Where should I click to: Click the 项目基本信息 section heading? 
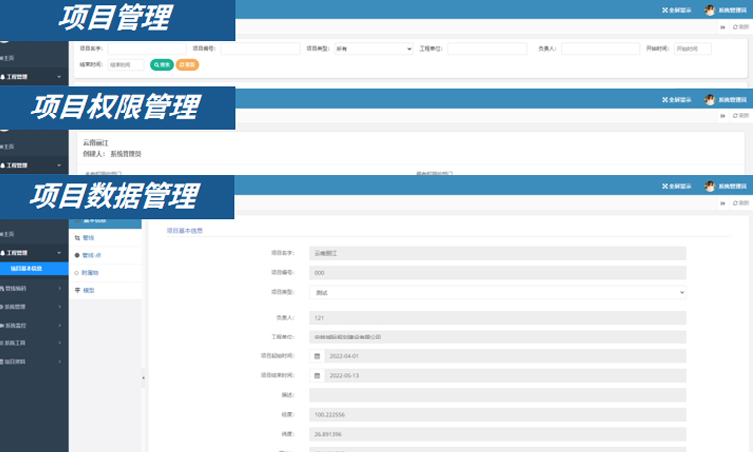185,231
